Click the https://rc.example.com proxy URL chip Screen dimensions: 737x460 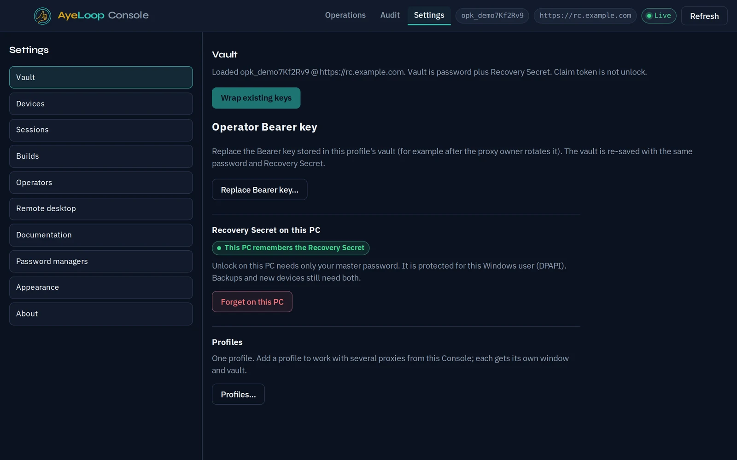click(x=585, y=16)
